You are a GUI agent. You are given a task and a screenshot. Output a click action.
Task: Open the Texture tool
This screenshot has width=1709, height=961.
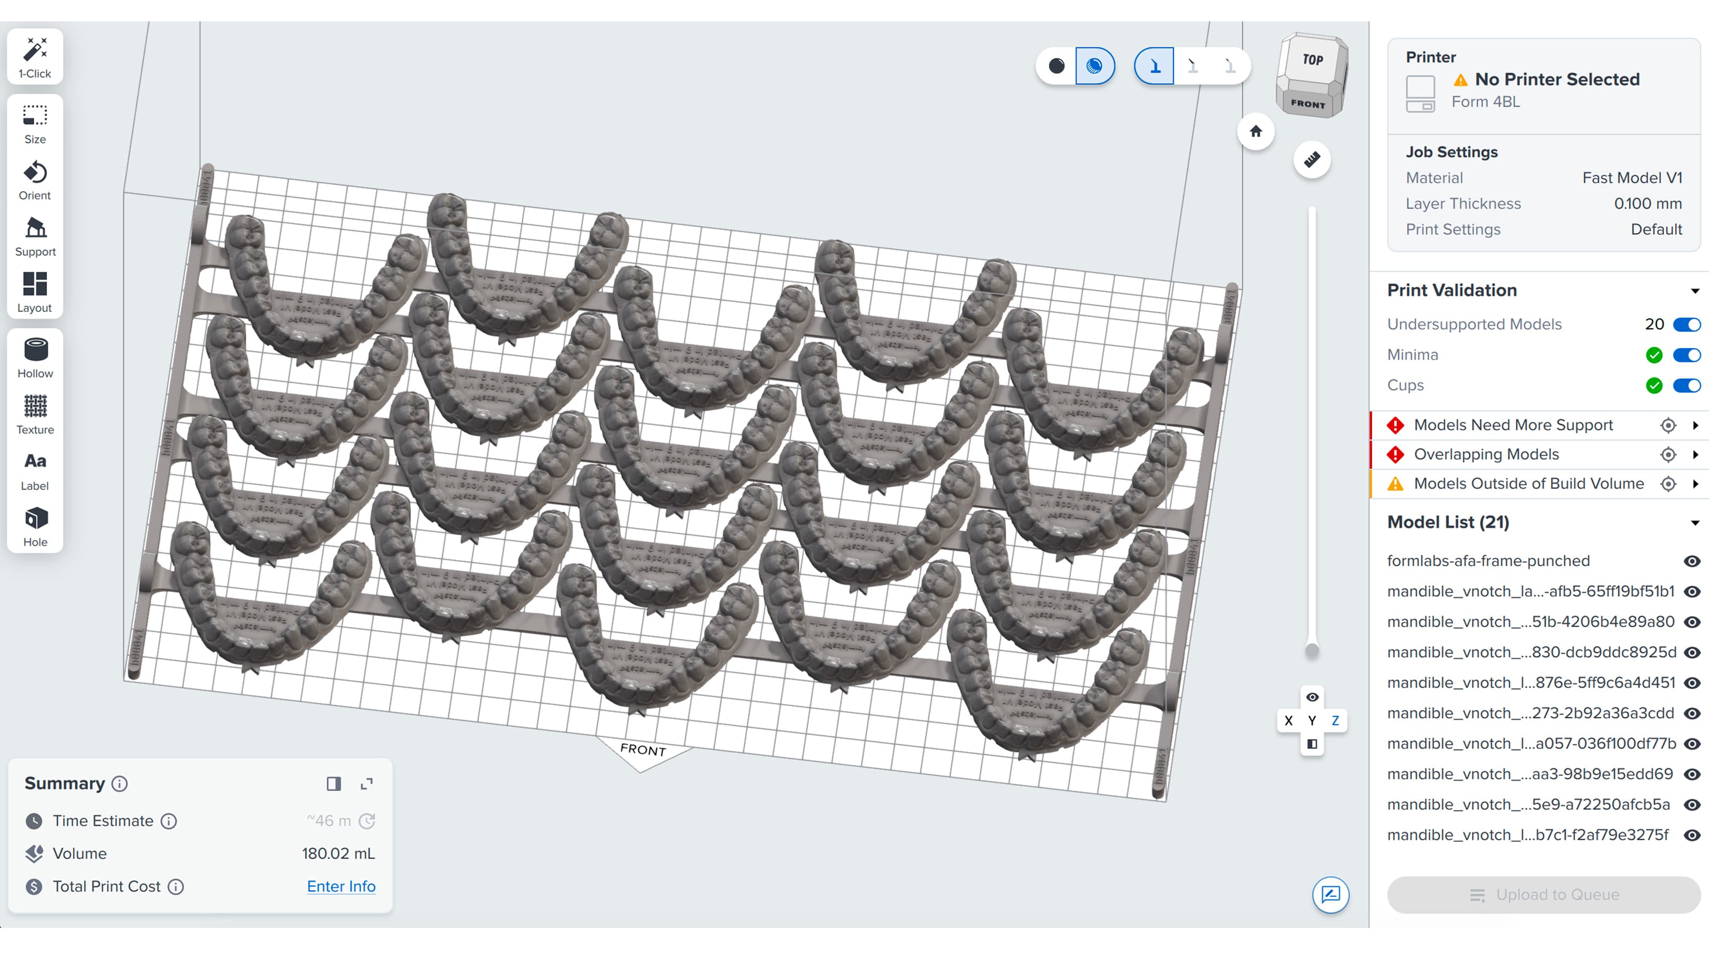pos(35,414)
